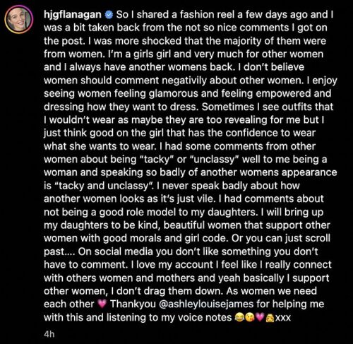Screen dimensions: 353x344
Task: Click pink heart next to kissing emoji
Action: (x=260, y=317)
